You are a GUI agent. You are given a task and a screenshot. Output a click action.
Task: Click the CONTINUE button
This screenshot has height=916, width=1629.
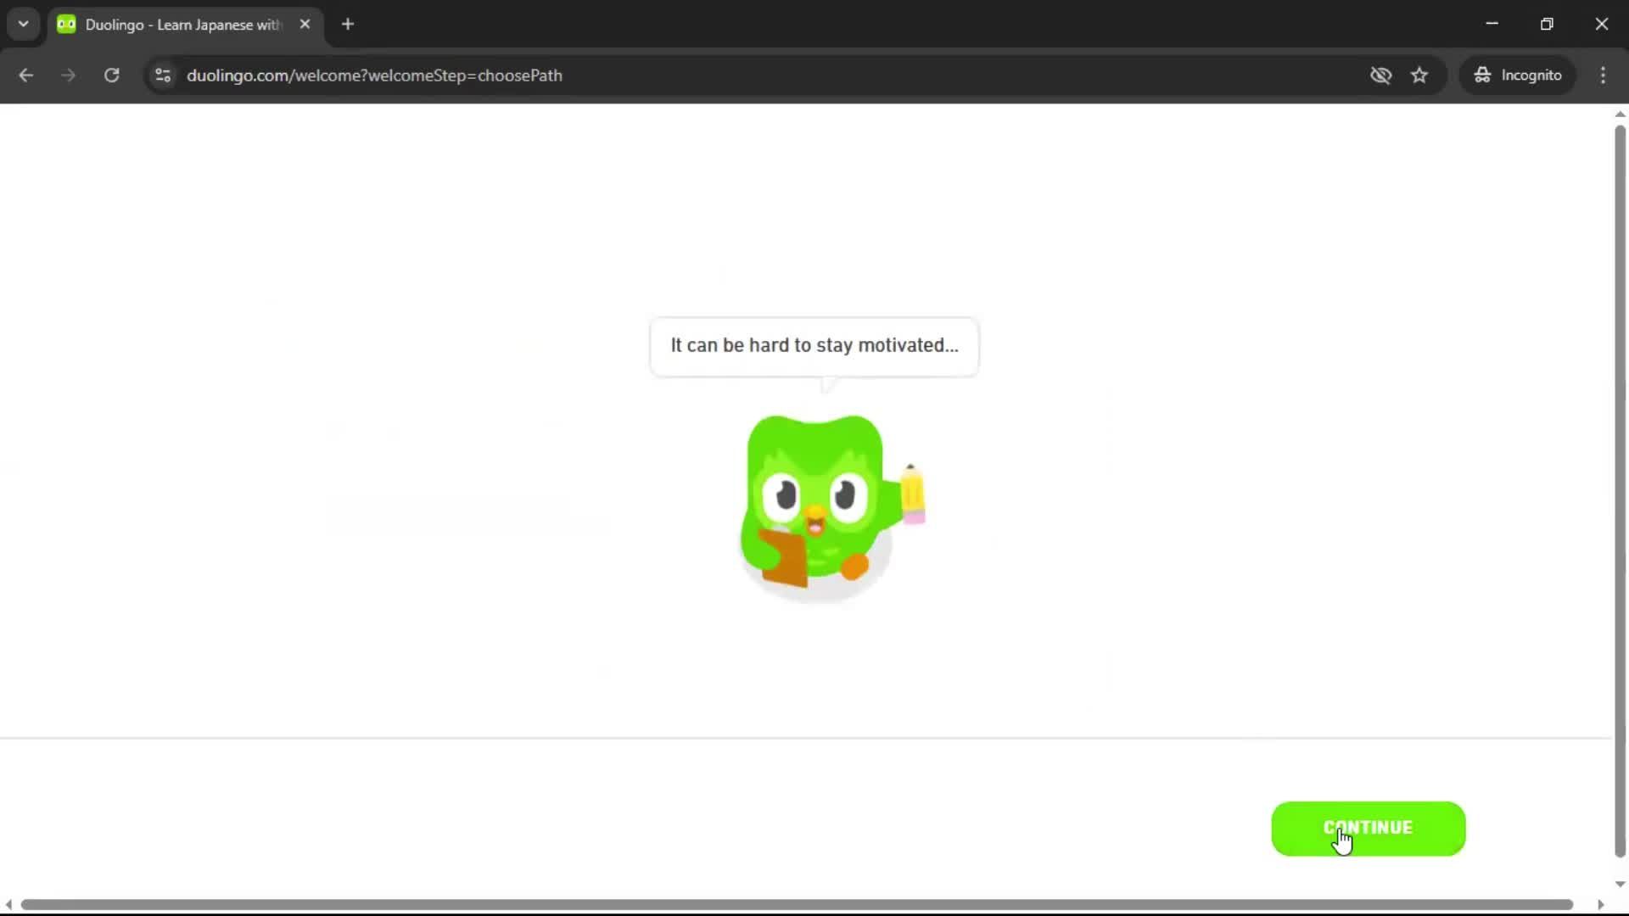click(x=1367, y=828)
